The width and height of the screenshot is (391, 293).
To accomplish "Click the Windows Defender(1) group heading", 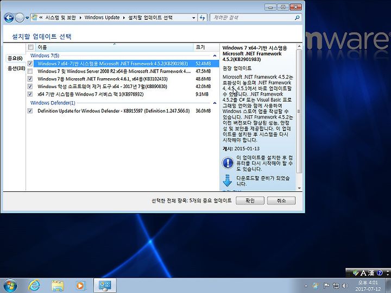I will pyautogui.click(x=53, y=103).
